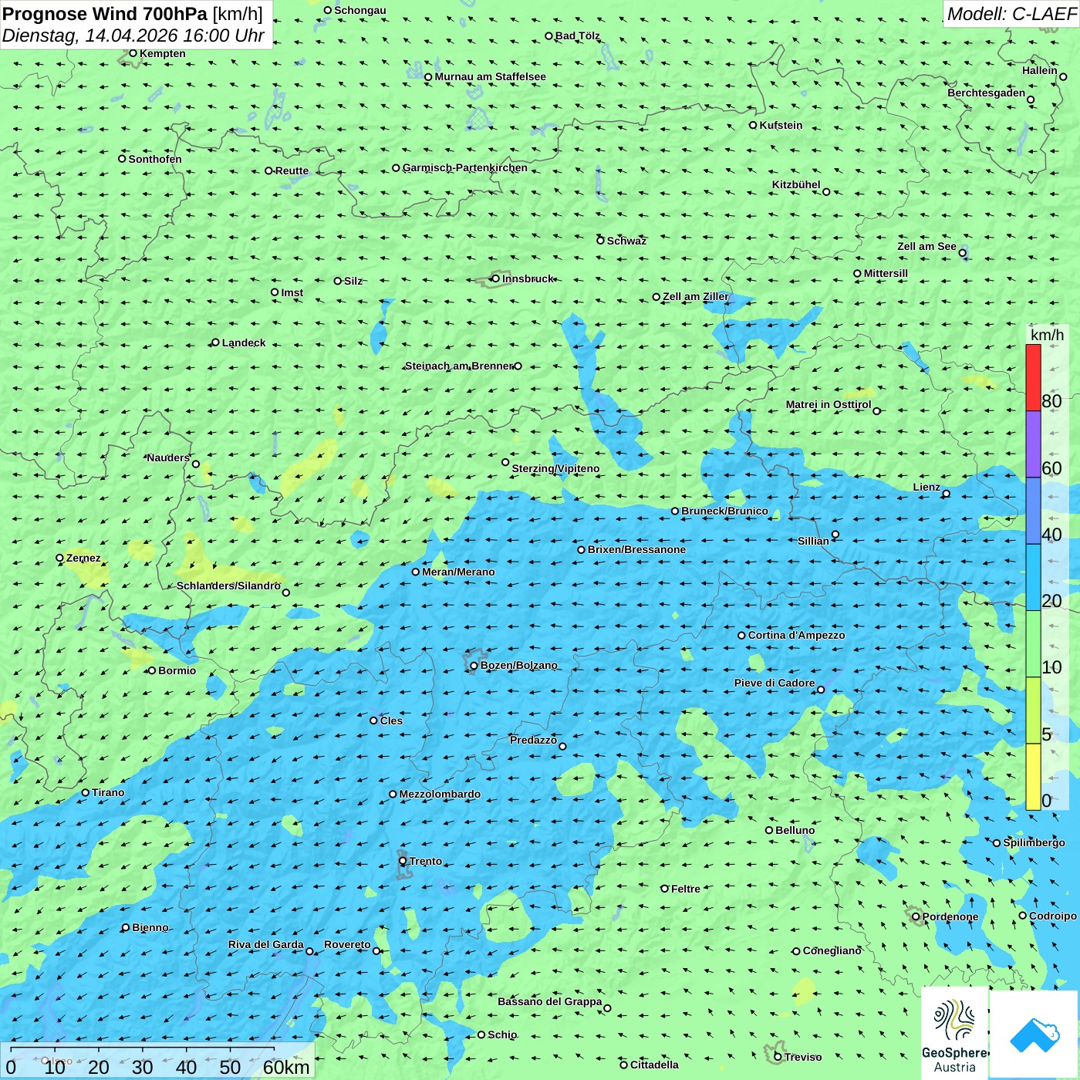
Task: Click the 'Bruneck/Brunico' label
Action: pos(724,511)
